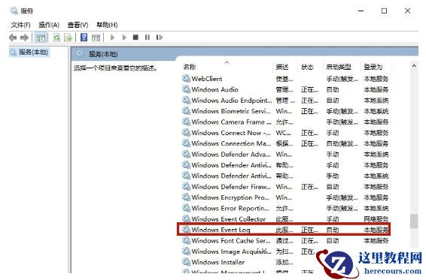Select the Windows Connection Manager service
The width and height of the screenshot is (426, 280).
coord(285,143)
